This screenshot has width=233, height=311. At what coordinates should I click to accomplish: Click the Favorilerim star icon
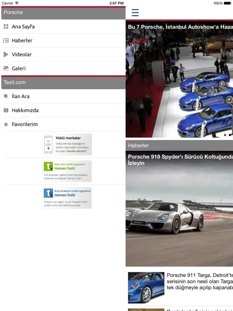click(x=6, y=124)
